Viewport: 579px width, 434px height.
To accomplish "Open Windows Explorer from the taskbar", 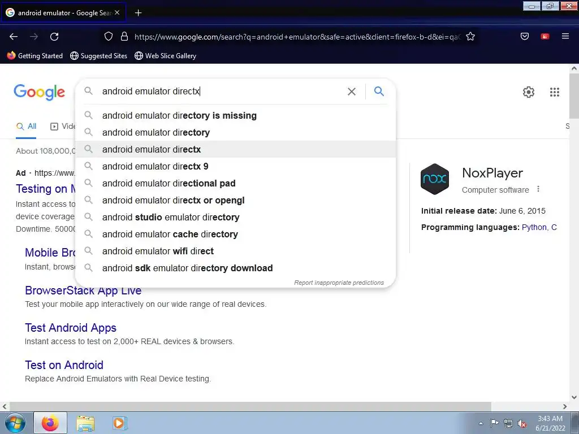I will 85,423.
